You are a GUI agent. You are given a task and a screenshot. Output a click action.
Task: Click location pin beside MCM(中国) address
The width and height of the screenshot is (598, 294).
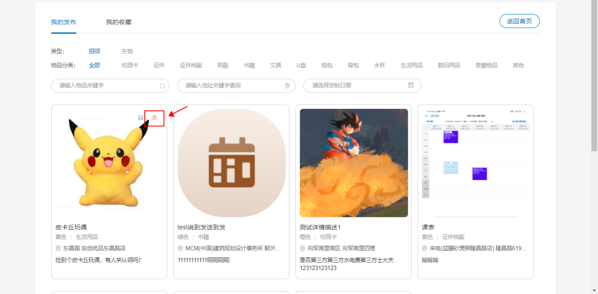click(x=180, y=248)
